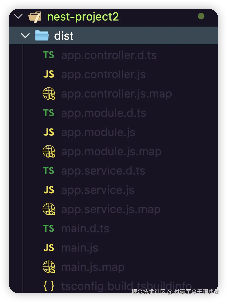Viewport: 227px width, 302px height.
Task: Collapse the dist folder chevron
Action: point(25,36)
